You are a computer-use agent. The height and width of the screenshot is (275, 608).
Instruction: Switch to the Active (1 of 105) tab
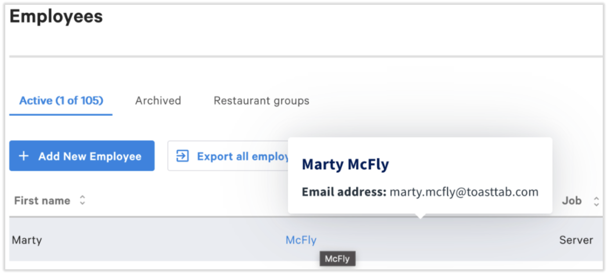coord(61,101)
